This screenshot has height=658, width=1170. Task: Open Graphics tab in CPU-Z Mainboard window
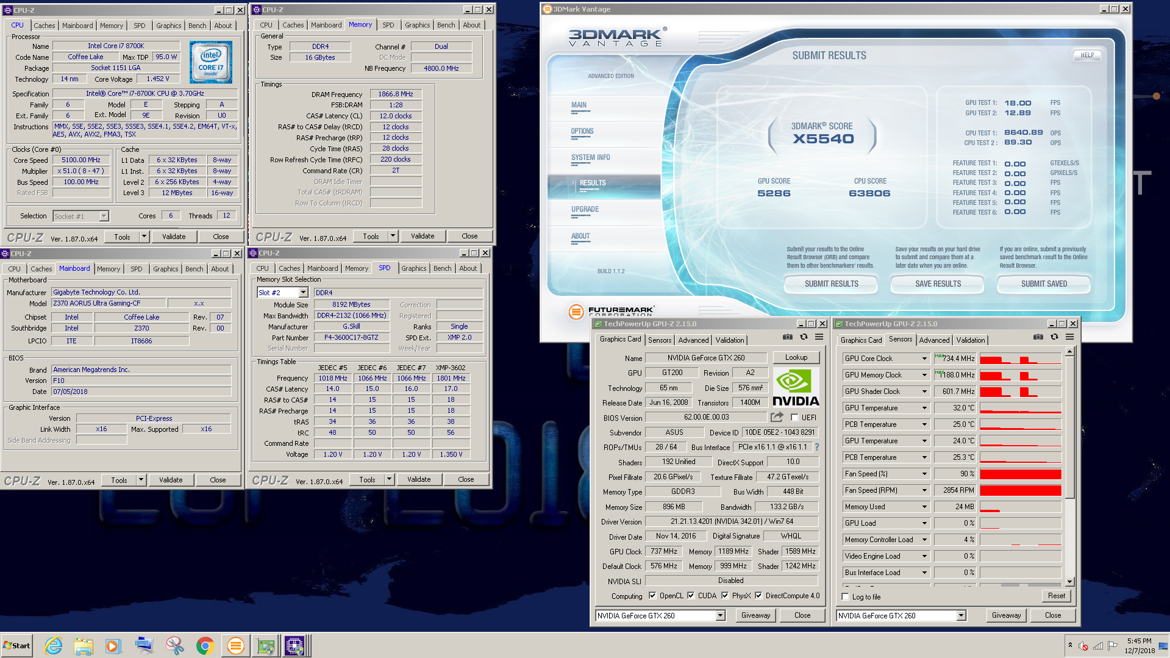pos(165,269)
